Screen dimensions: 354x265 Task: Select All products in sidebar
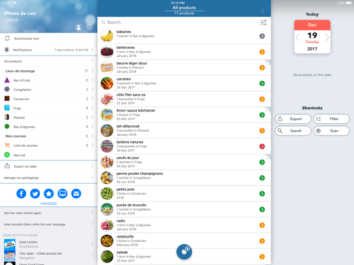tap(49, 61)
